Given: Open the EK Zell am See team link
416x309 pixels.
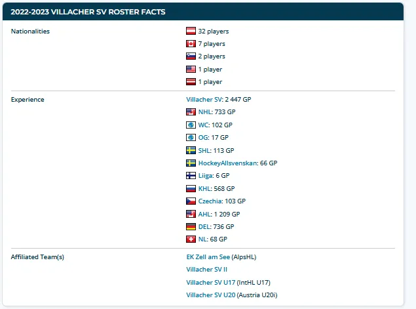Looking at the screenshot, I should coord(208,257).
